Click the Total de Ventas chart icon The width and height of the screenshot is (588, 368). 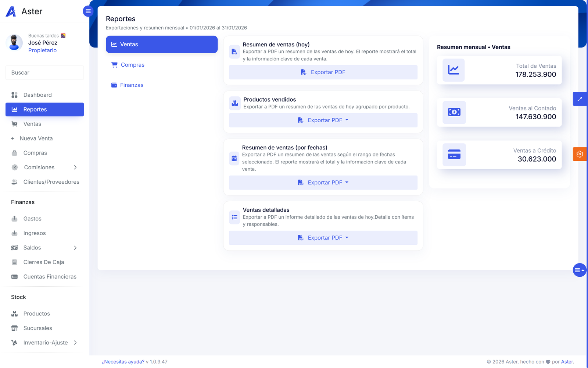point(453,70)
